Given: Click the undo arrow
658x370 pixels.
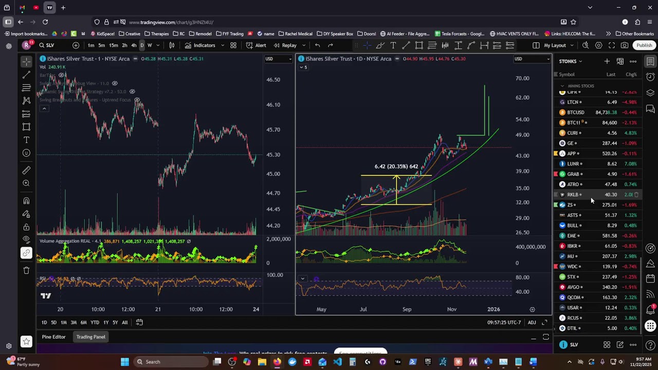Looking at the screenshot, I should [317, 45].
